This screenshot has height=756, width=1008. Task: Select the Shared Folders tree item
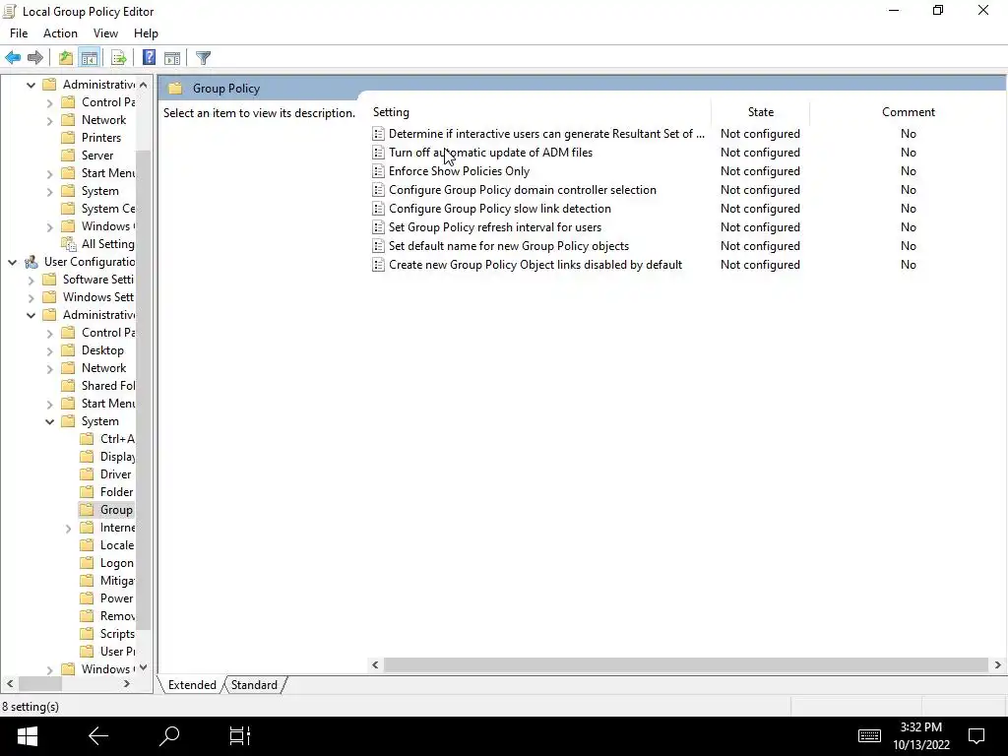(x=107, y=386)
